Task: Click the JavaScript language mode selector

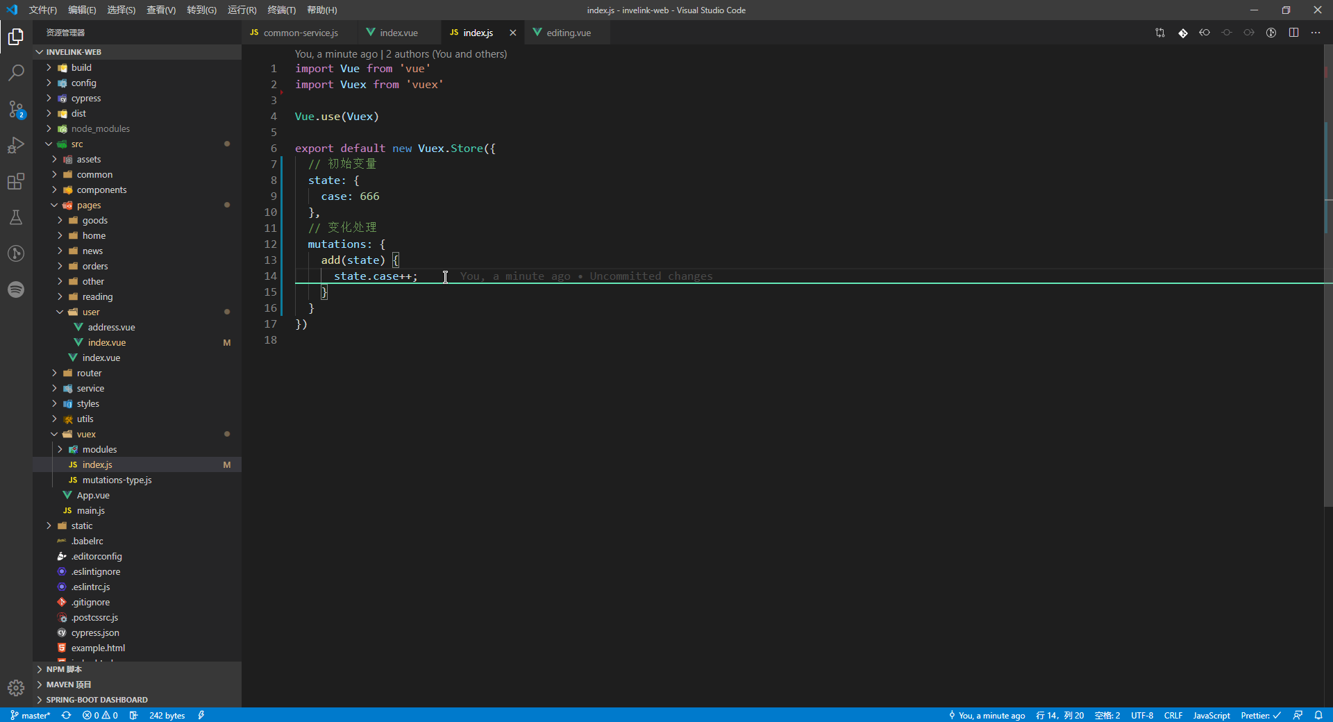Action: tap(1212, 715)
